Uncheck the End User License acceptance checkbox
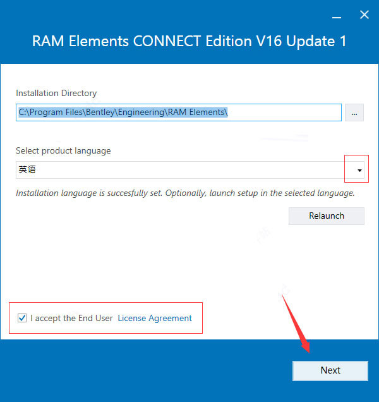 pyautogui.click(x=22, y=318)
